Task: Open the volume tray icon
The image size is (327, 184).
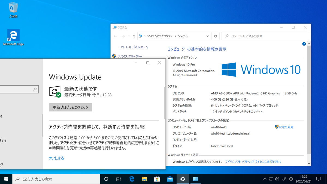Action: [x=277, y=179]
